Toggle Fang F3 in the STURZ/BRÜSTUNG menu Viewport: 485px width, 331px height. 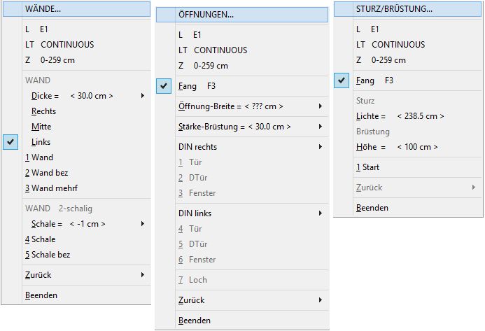pyautogui.click(x=342, y=80)
